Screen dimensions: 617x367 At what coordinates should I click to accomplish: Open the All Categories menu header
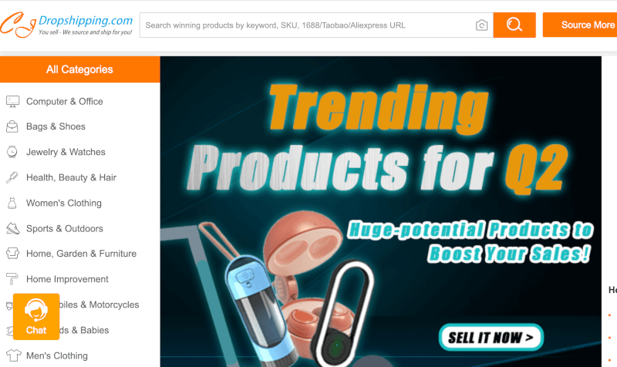coord(80,69)
